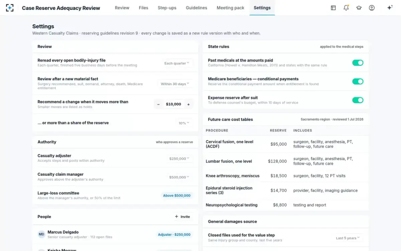The width and height of the screenshot is (401, 251).
Task: Click the Above $500,000 badge
Action: point(177,195)
